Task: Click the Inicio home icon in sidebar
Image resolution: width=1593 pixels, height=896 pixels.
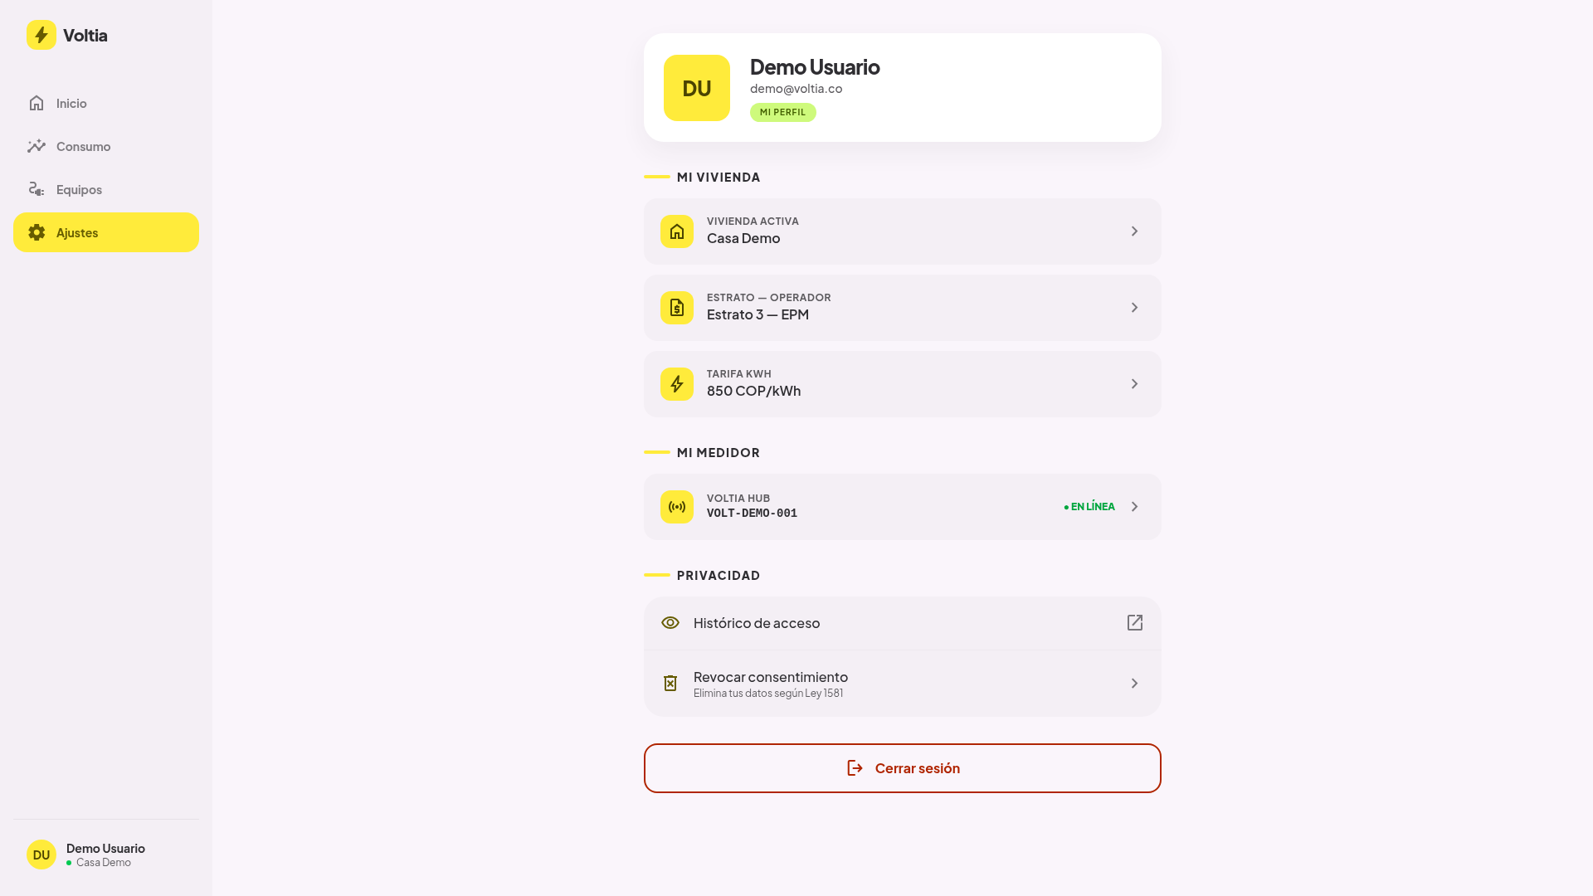Action: click(37, 103)
